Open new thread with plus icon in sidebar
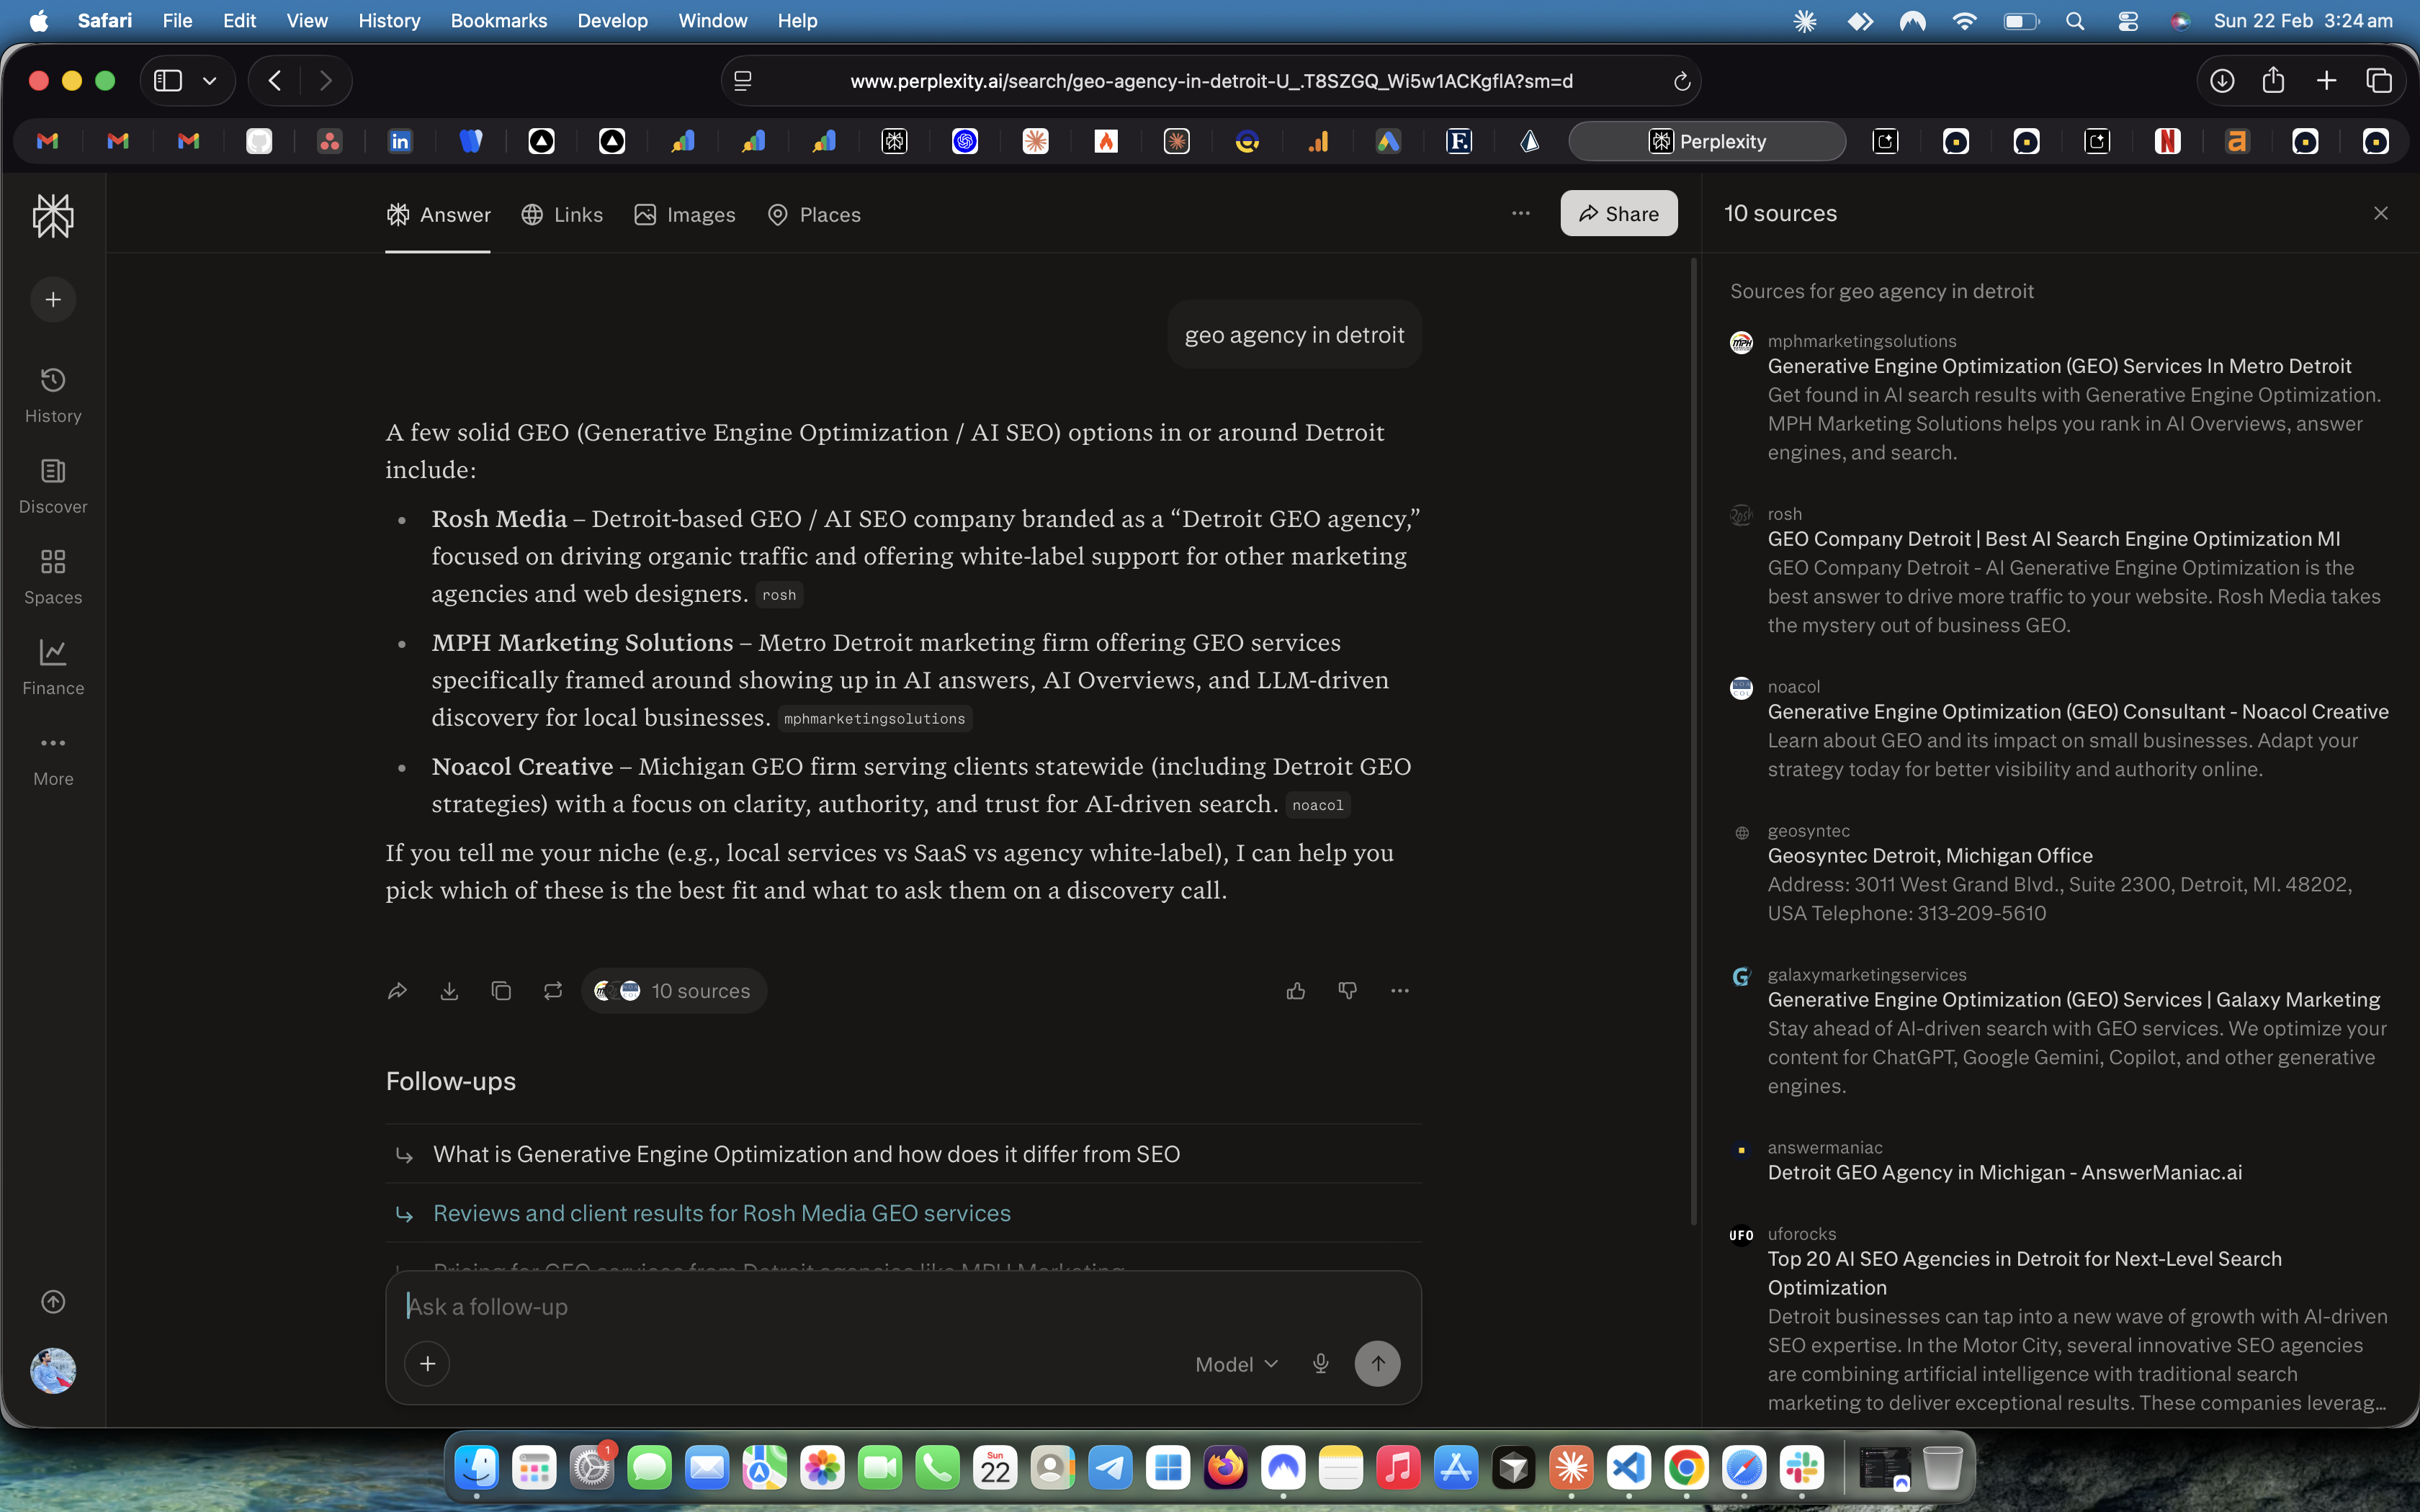This screenshot has height=1512, width=2420. pyautogui.click(x=53, y=300)
